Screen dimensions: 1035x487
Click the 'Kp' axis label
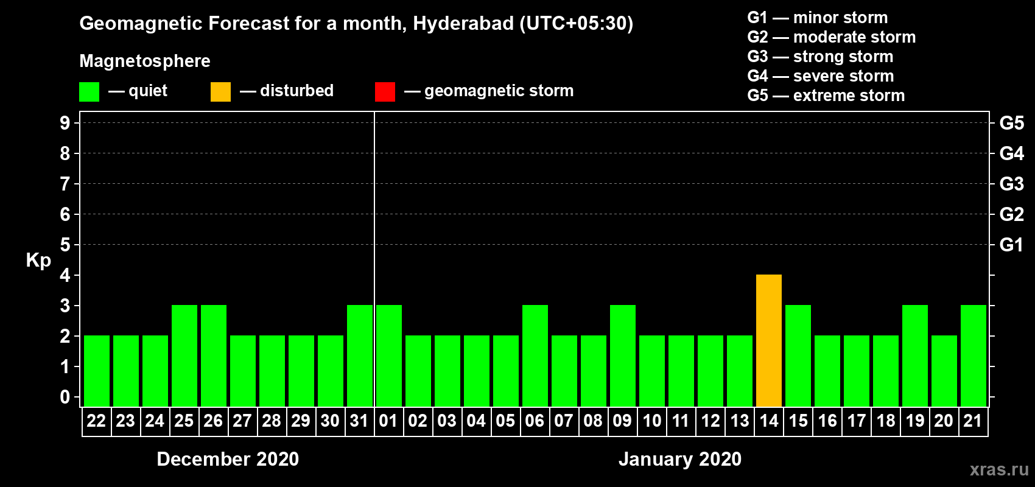(x=38, y=261)
